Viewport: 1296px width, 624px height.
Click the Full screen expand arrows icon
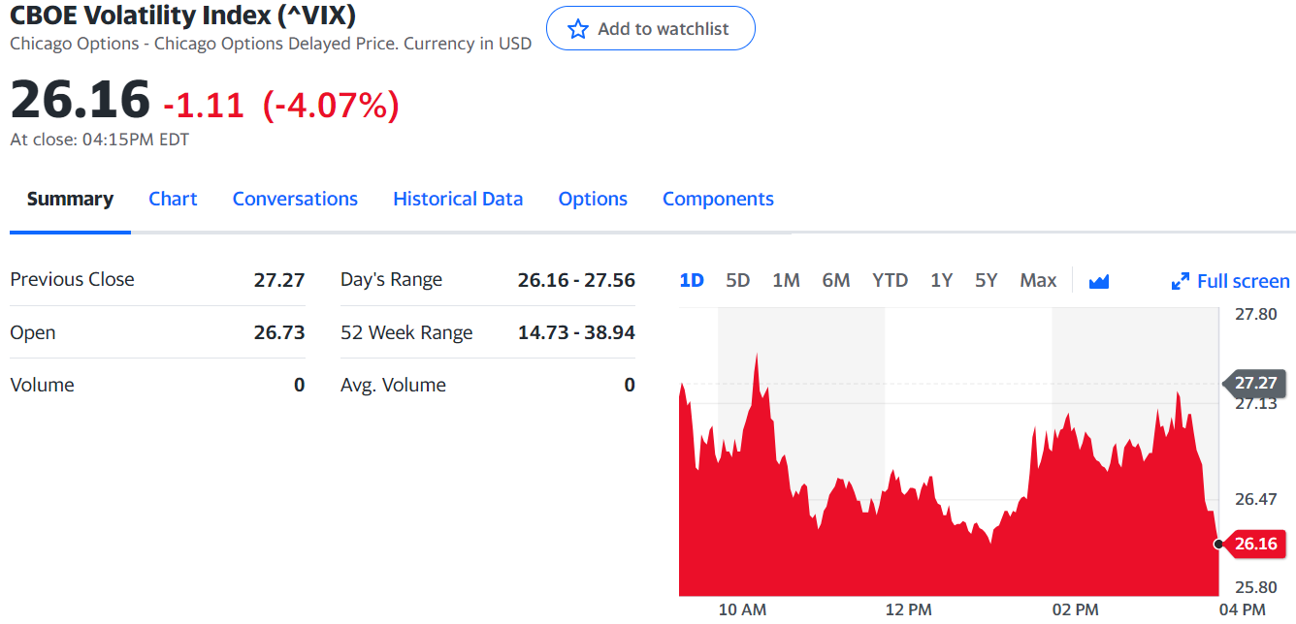click(1181, 282)
